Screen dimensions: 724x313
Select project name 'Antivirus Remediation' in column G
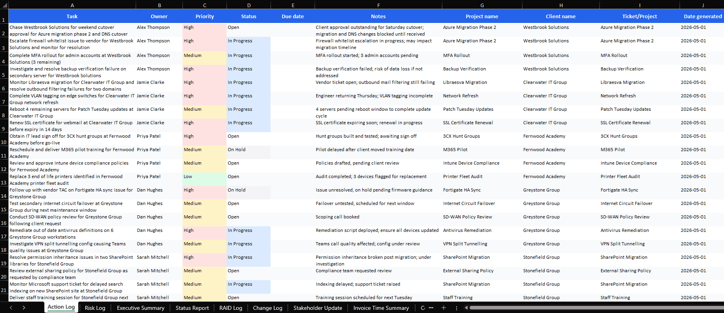click(482, 233)
